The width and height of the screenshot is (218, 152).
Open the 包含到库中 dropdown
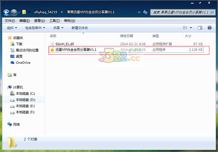(35, 28)
